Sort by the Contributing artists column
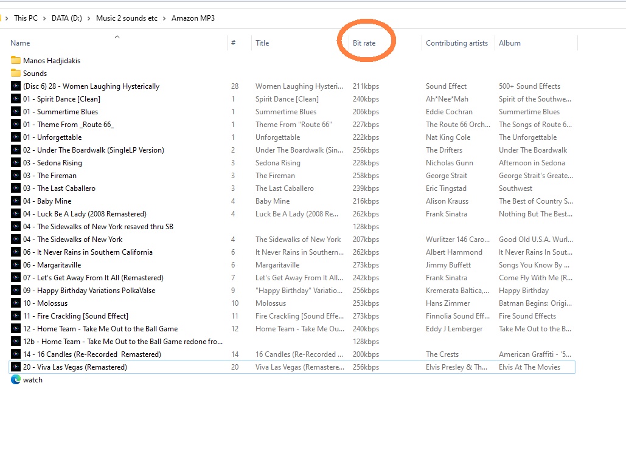 pos(457,43)
